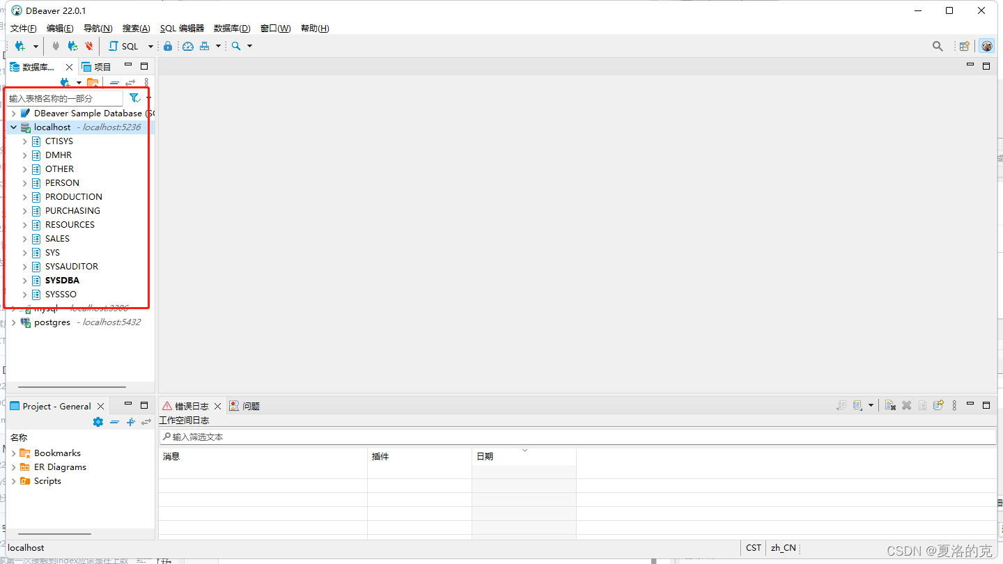The image size is (1003, 564).
Task: Collapse the localhost:5236 connection node
Action: (x=13, y=127)
